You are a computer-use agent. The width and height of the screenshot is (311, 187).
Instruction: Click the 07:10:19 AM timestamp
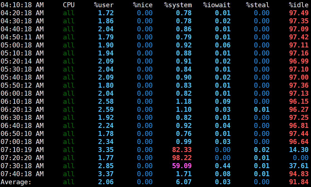[22, 150]
